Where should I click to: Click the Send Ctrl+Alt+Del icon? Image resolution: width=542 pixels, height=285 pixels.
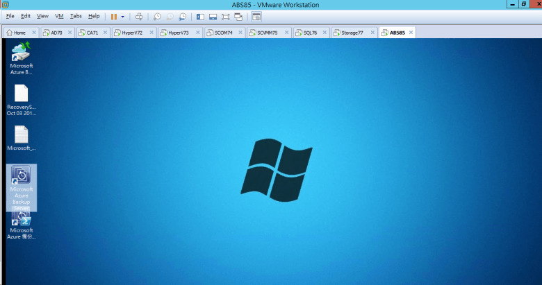139,16
